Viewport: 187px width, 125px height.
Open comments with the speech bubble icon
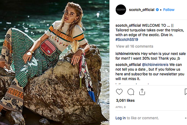coord(131,92)
